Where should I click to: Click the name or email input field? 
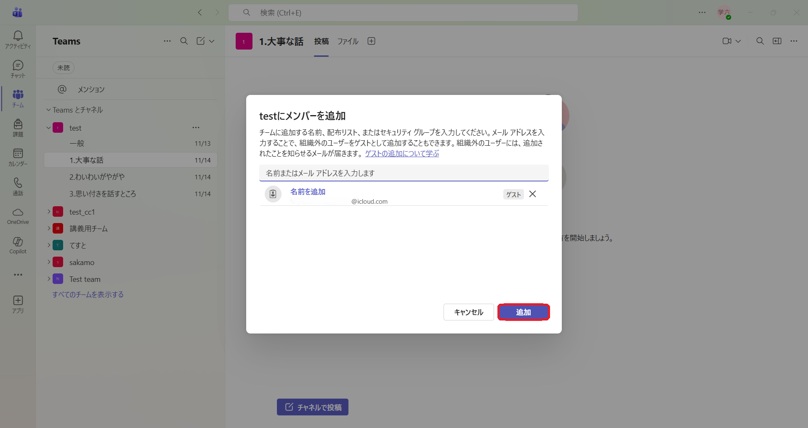[x=404, y=173]
